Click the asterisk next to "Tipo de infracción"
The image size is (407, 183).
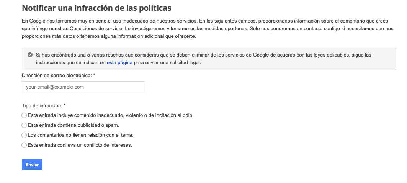[x=65, y=105]
